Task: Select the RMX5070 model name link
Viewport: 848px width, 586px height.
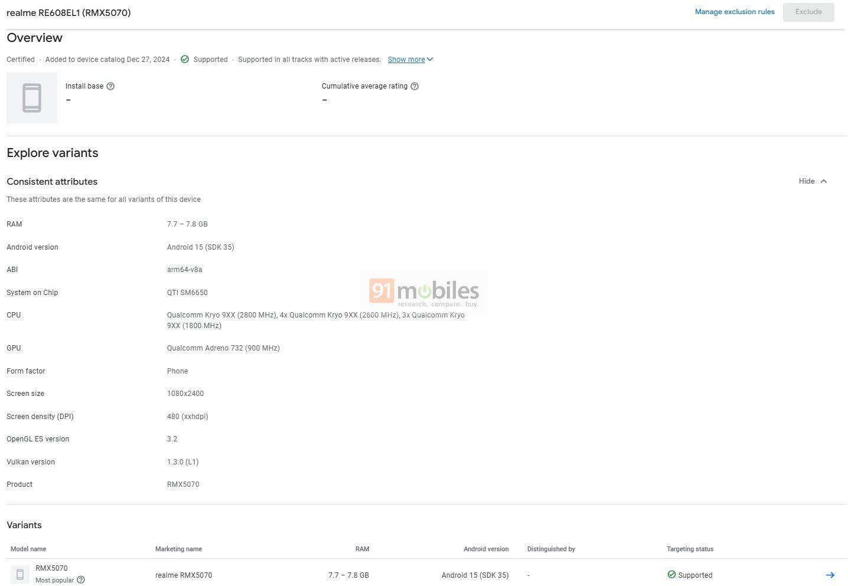Action: pyautogui.click(x=51, y=568)
